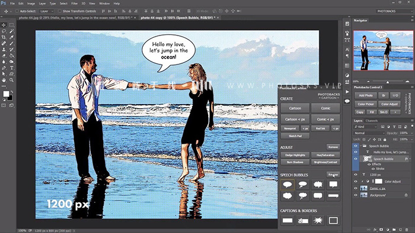The image size is (415, 233).
Task: Enable the Auto-Select checkbox
Action: pyautogui.click(x=17, y=11)
